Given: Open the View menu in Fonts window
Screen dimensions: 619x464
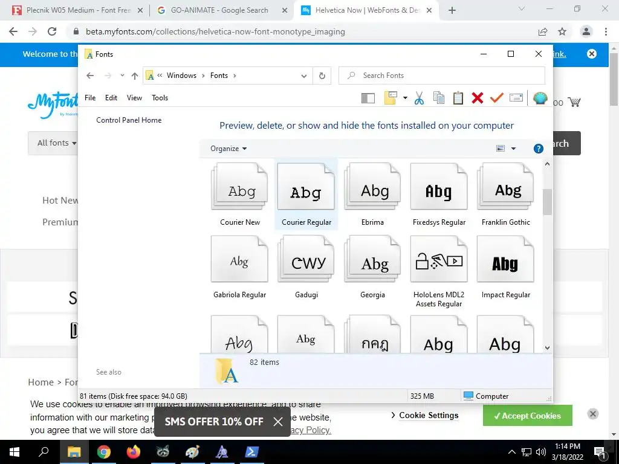Looking at the screenshot, I should (x=134, y=98).
